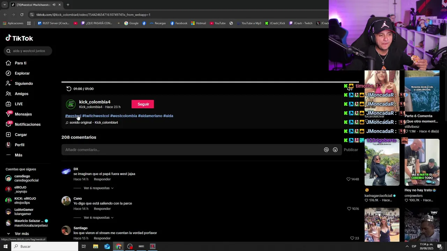Like DX's comment with heart icon
The width and height of the screenshot is (447, 251).
pyautogui.click(x=348, y=179)
